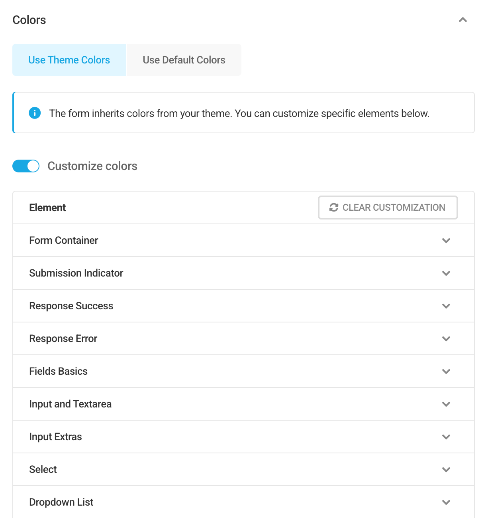Expand the Dropdown List chevron
486x518 pixels.
pos(446,502)
